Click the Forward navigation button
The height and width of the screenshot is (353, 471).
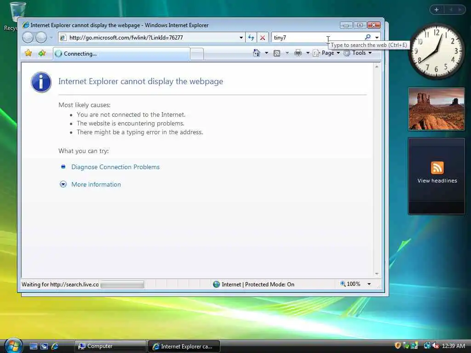click(x=41, y=38)
